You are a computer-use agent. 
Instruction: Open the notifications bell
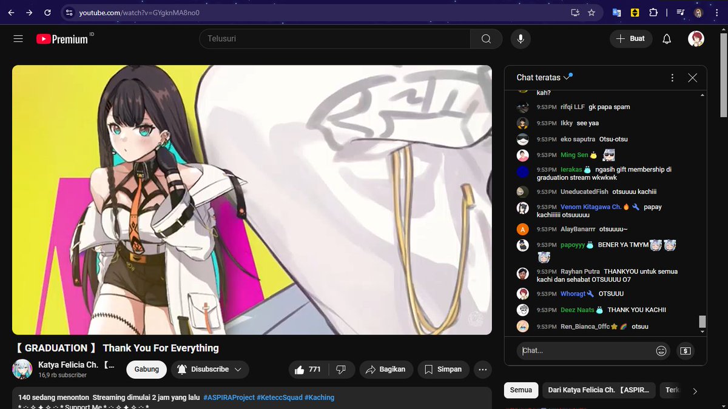click(667, 39)
